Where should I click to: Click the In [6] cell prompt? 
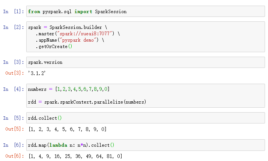pos(13,145)
